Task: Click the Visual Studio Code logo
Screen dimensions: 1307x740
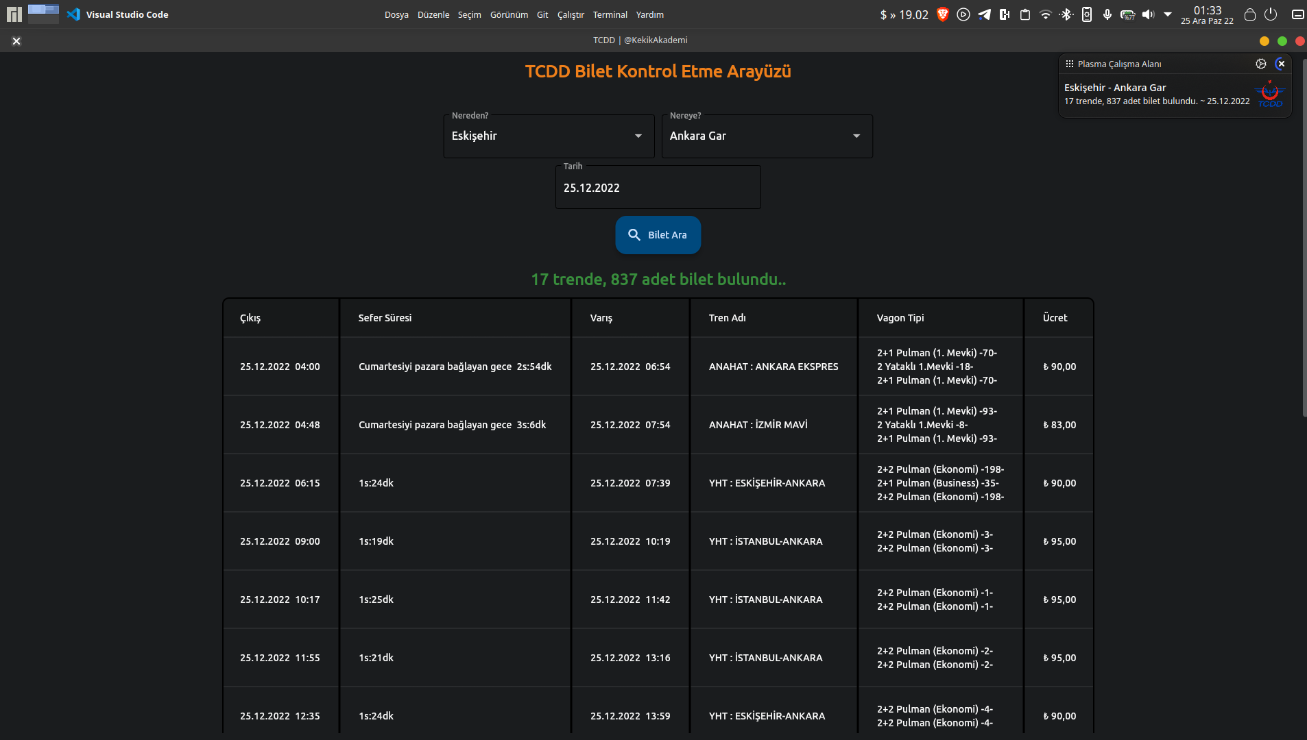Action: point(74,14)
